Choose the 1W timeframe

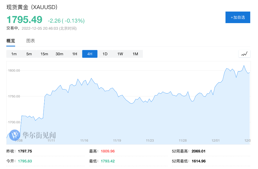click(x=120, y=54)
